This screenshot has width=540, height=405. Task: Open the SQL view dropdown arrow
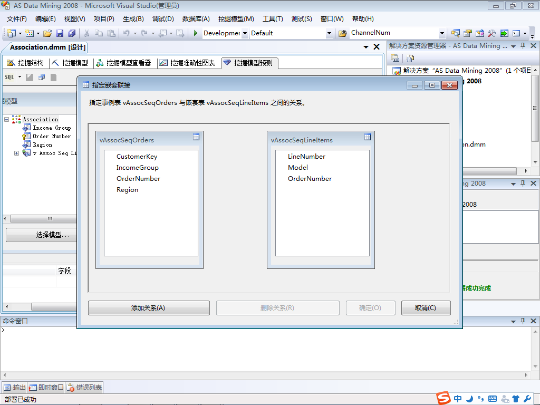[x=20, y=77]
